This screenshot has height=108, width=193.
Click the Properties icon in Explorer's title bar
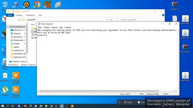pos(13,11)
